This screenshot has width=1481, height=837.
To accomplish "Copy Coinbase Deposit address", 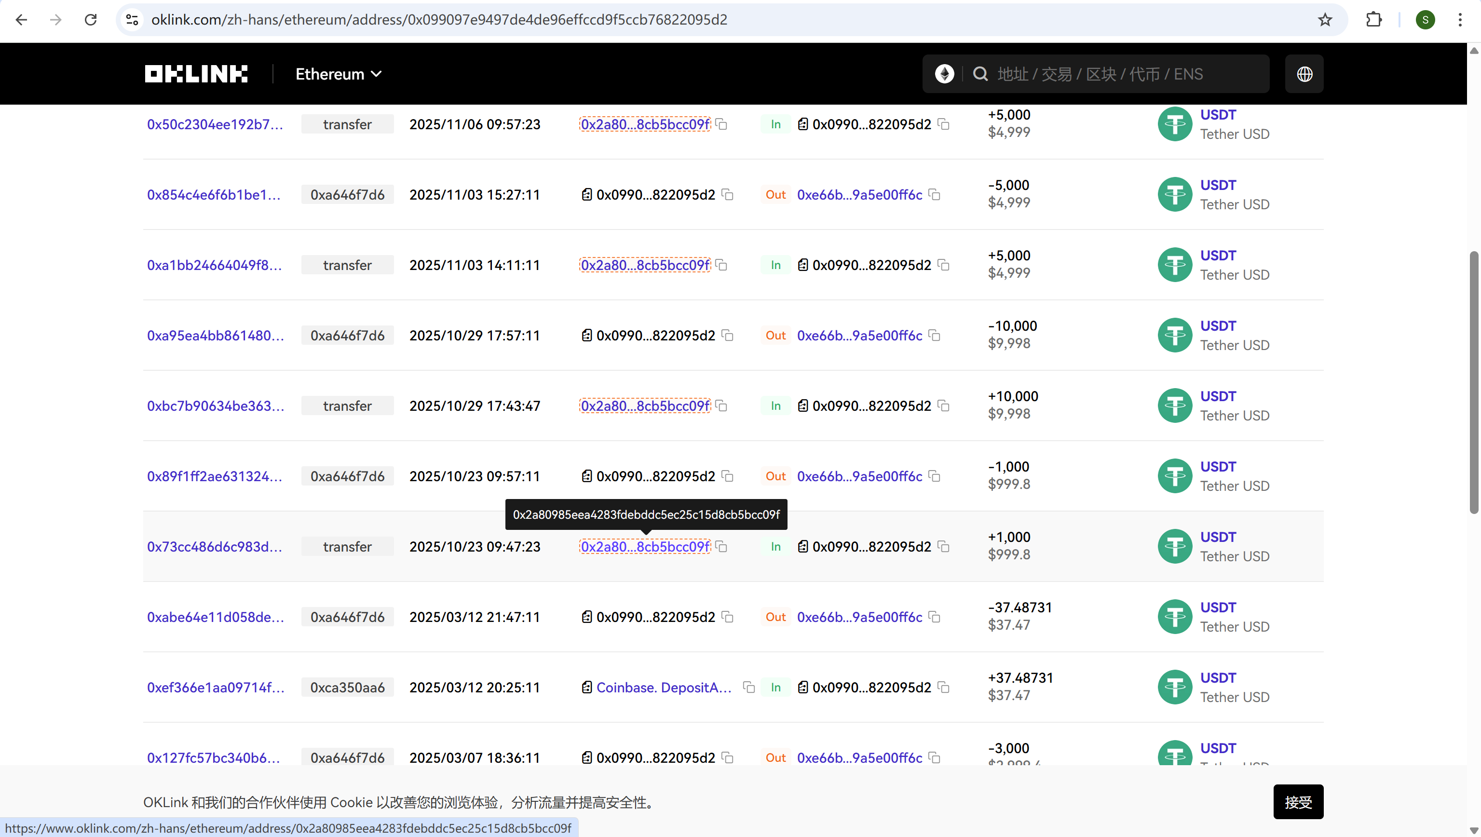I will click(x=748, y=688).
